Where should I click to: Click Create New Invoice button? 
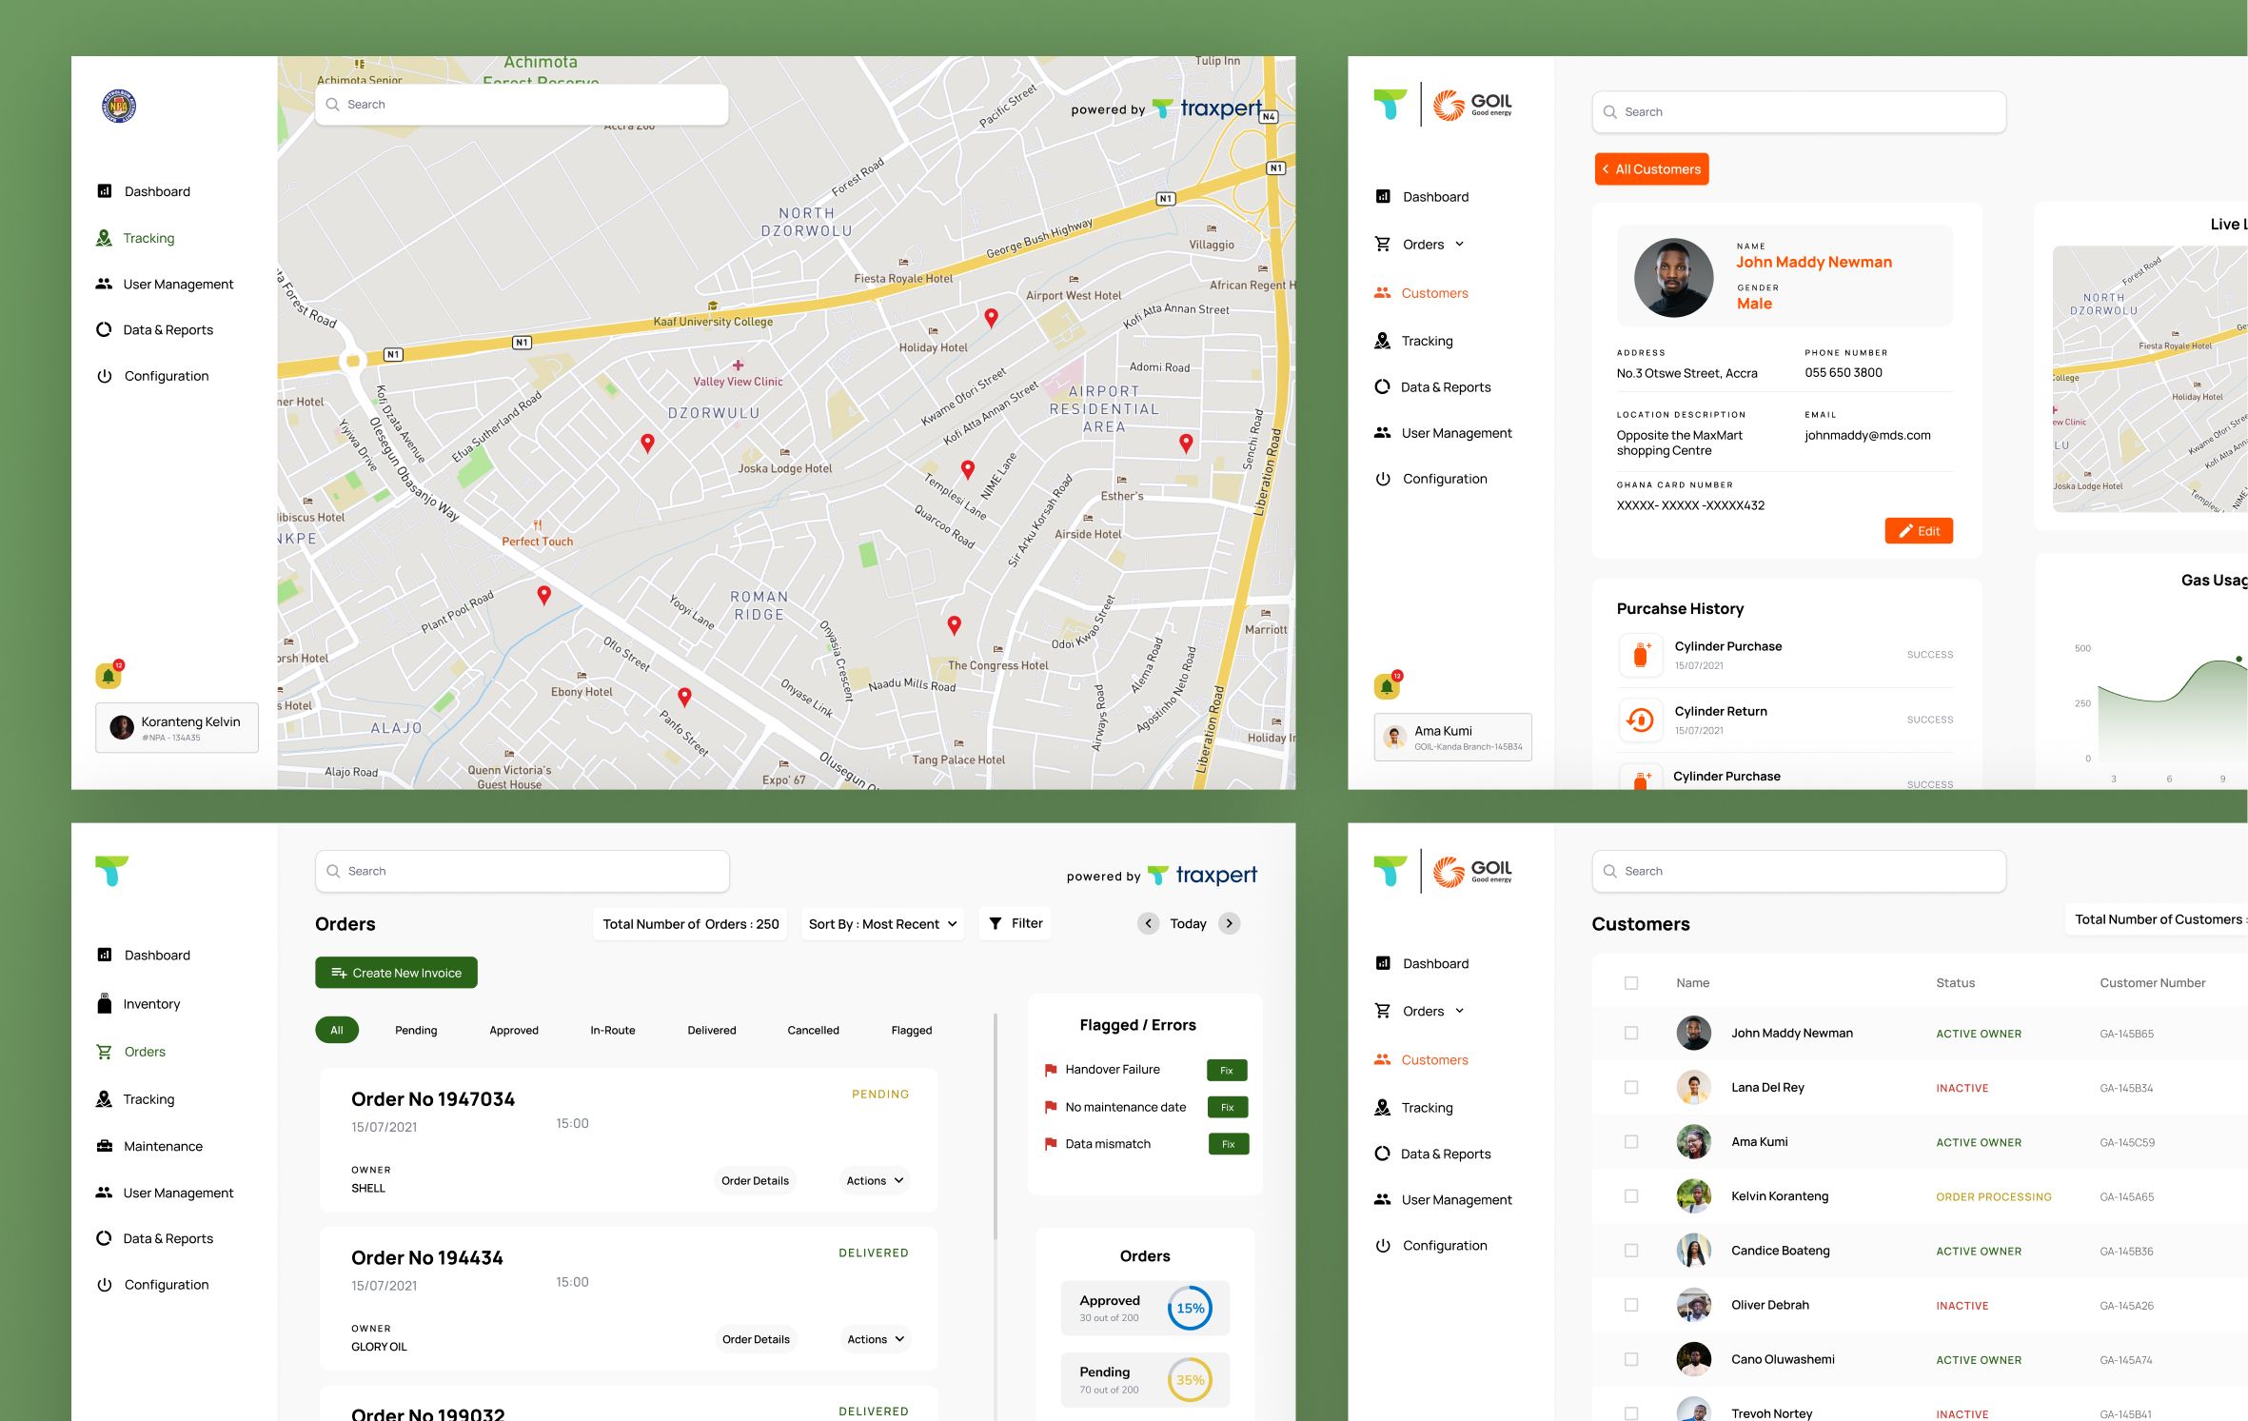[x=396, y=973]
